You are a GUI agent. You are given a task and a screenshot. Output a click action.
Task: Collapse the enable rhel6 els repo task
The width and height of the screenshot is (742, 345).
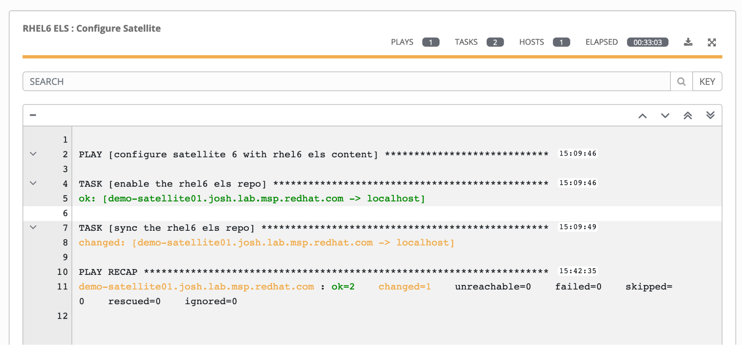pyautogui.click(x=33, y=183)
